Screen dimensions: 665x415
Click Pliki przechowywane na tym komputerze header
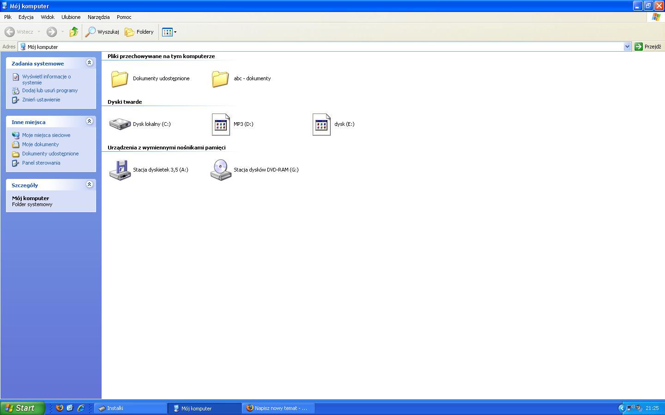pos(161,56)
